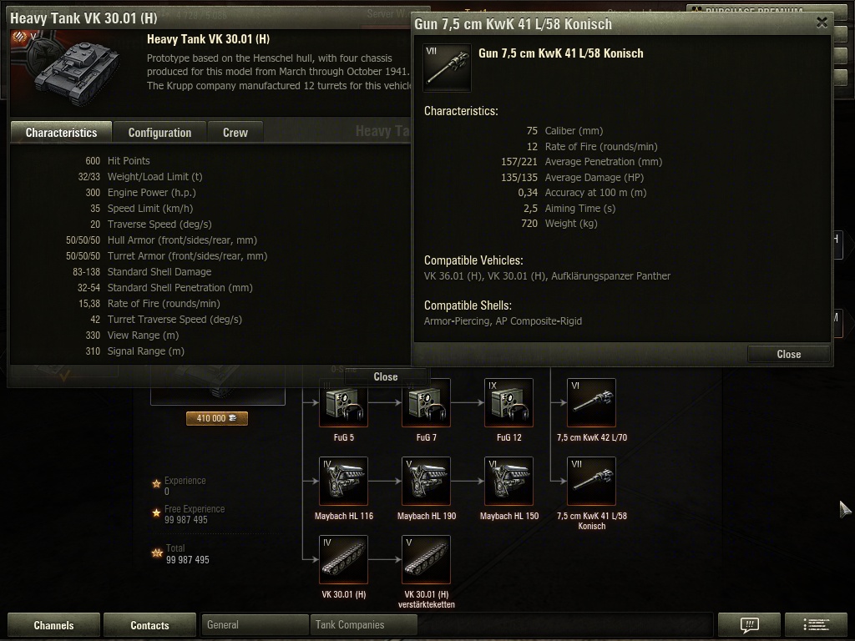
Task: Open the Channels button
Action: 53,624
